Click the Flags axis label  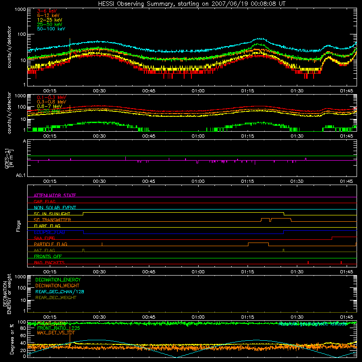coord(18,226)
